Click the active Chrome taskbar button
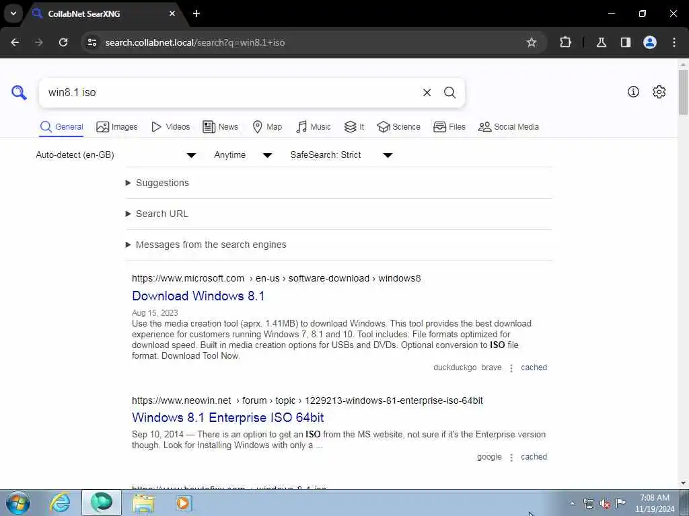 102,503
